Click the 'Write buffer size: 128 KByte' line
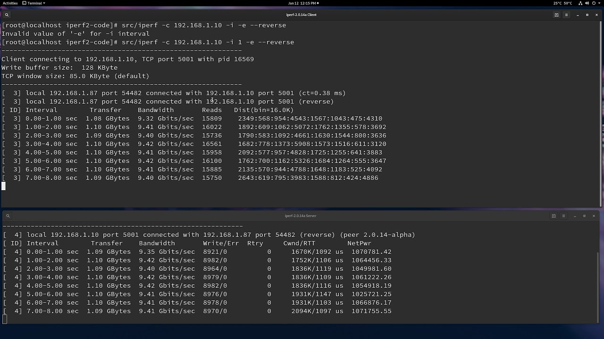 click(x=59, y=67)
